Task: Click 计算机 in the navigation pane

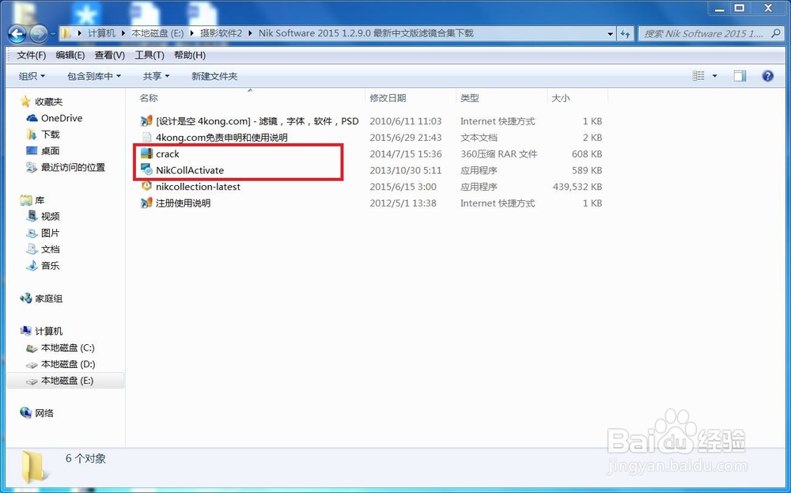Action: tap(48, 331)
